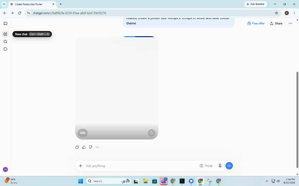Click the microphone dictation icon
Screen dimensions: 299x186
tap(220, 166)
